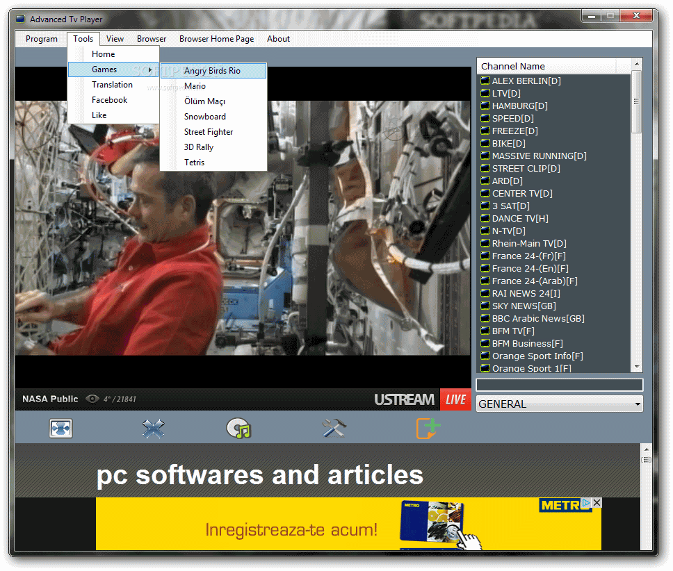Screen dimensions: 673x571
Task: Open the About menu
Action: 278,39
